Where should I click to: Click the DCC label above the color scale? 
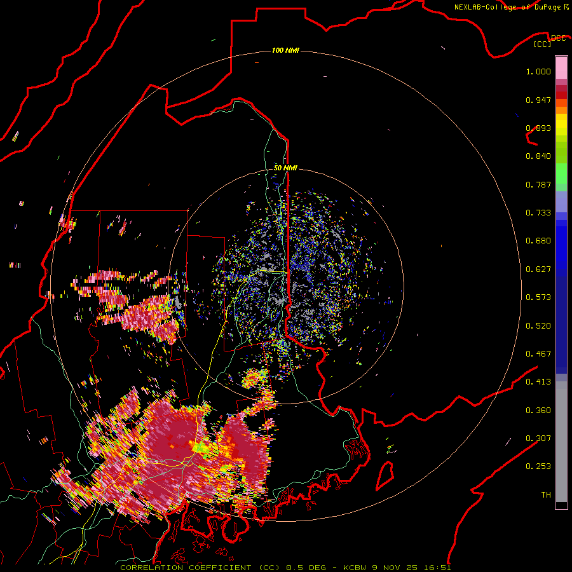(558, 37)
